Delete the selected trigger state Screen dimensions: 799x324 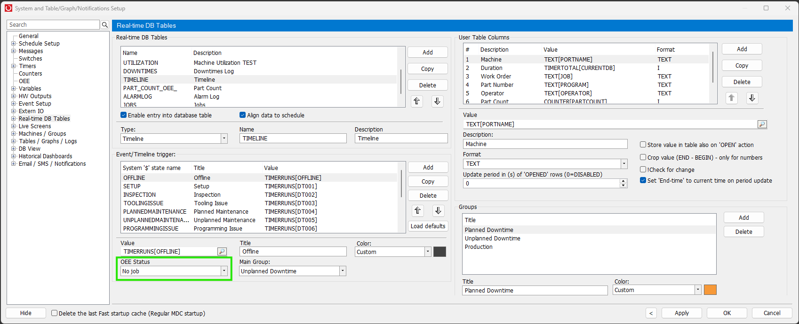tap(428, 196)
